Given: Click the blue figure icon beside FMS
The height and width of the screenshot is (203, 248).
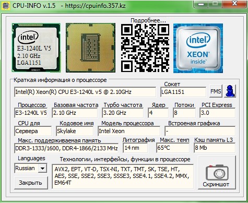Looking at the screenshot, I should 230,91.
